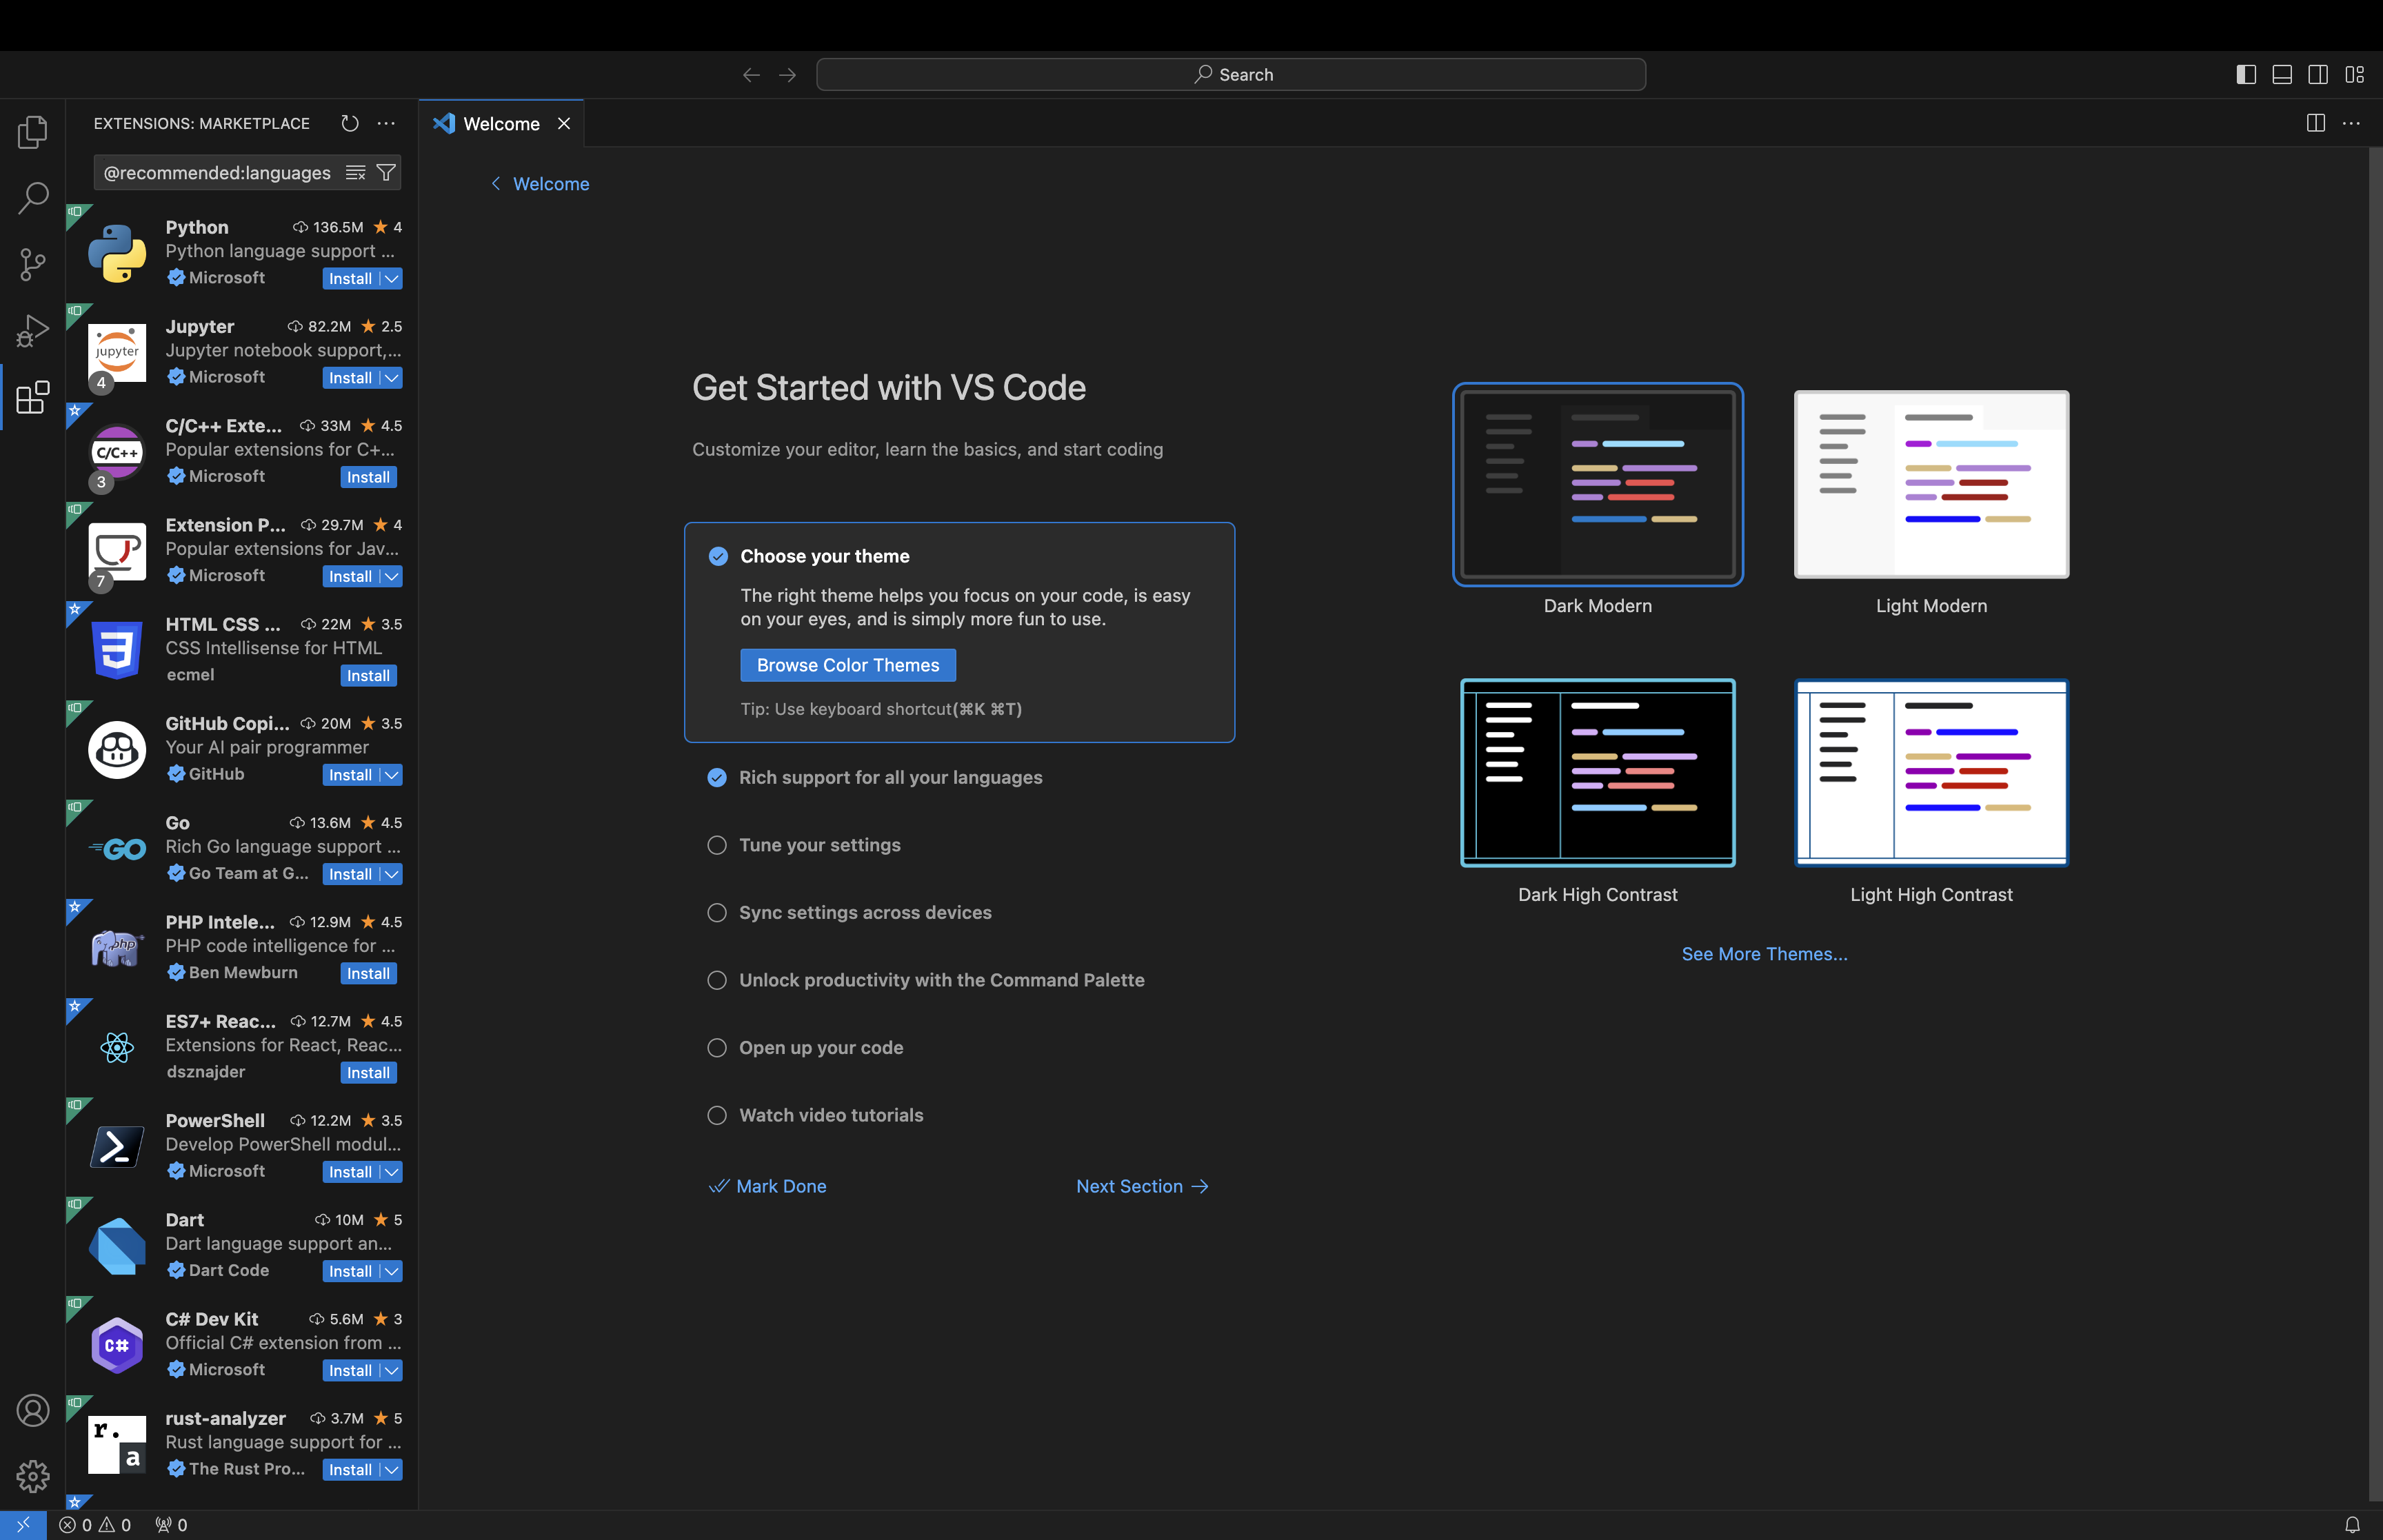Image resolution: width=2383 pixels, height=1540 pixels.
Task: Install the PHP Intelephense extension
Action: tap(368, 974)
